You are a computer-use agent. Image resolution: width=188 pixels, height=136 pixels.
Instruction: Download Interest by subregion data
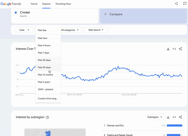168,117
